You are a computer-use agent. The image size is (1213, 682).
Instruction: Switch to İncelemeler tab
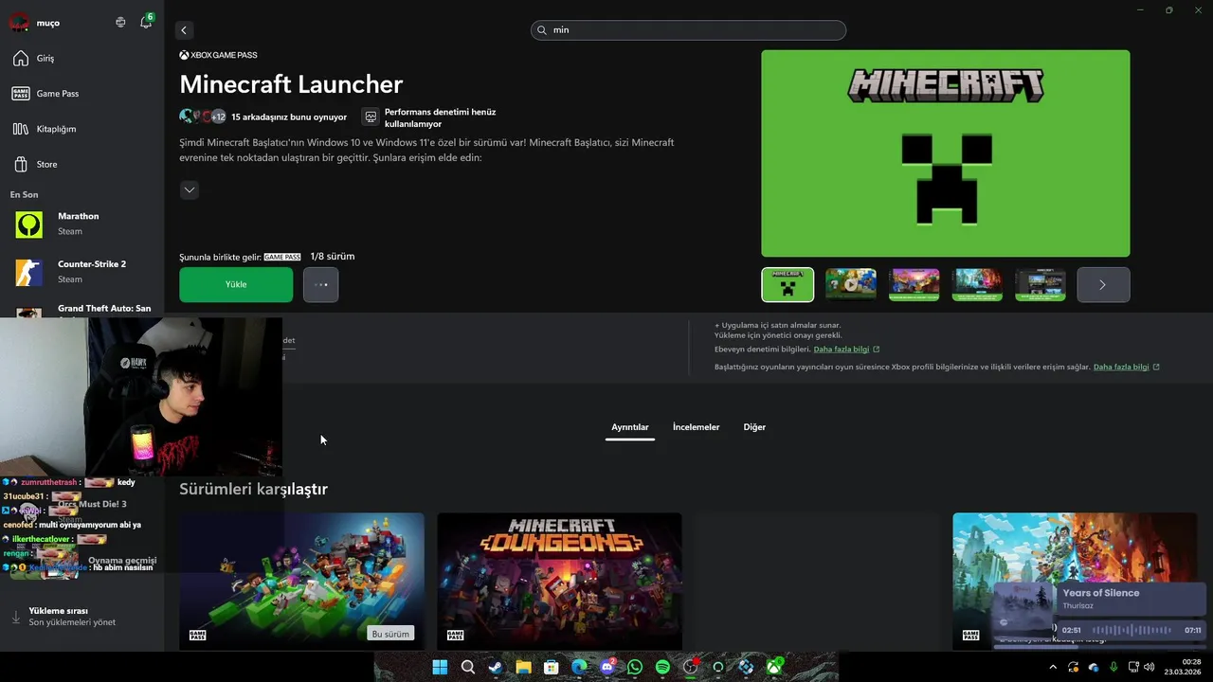point(697,427)
